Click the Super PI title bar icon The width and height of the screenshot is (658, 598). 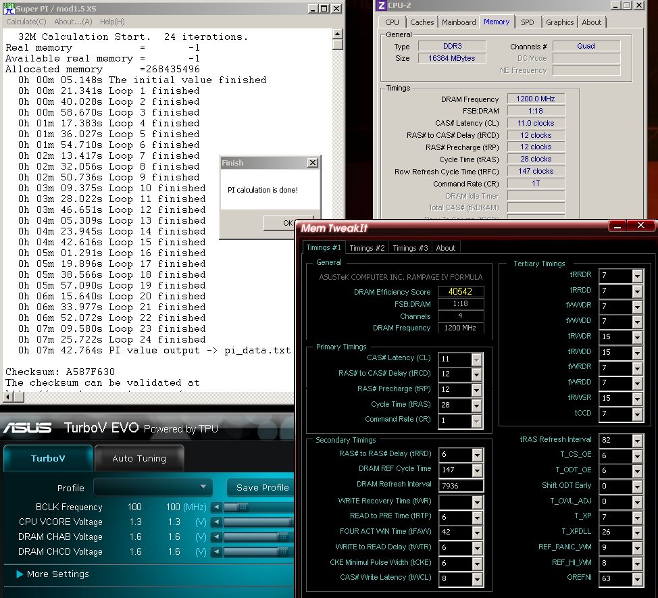click(8, 8)
